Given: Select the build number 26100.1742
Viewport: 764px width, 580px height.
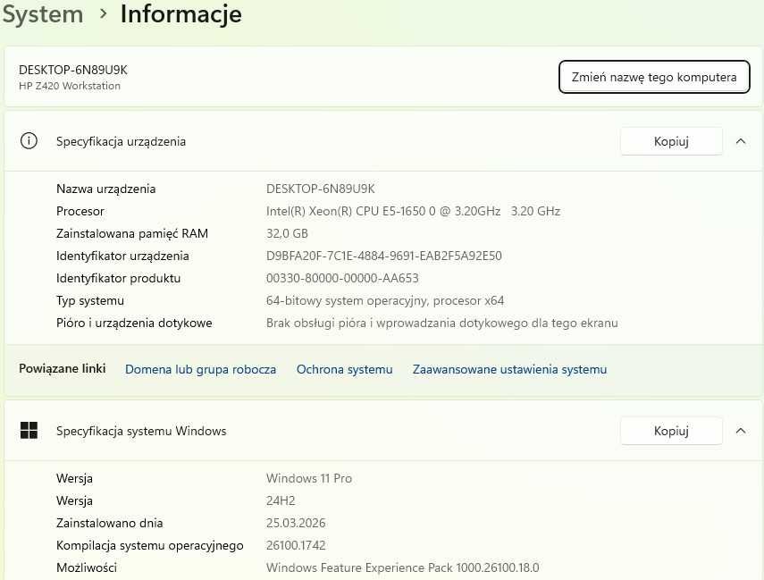Looking at the screenshot, I should (x=296, y=545).
